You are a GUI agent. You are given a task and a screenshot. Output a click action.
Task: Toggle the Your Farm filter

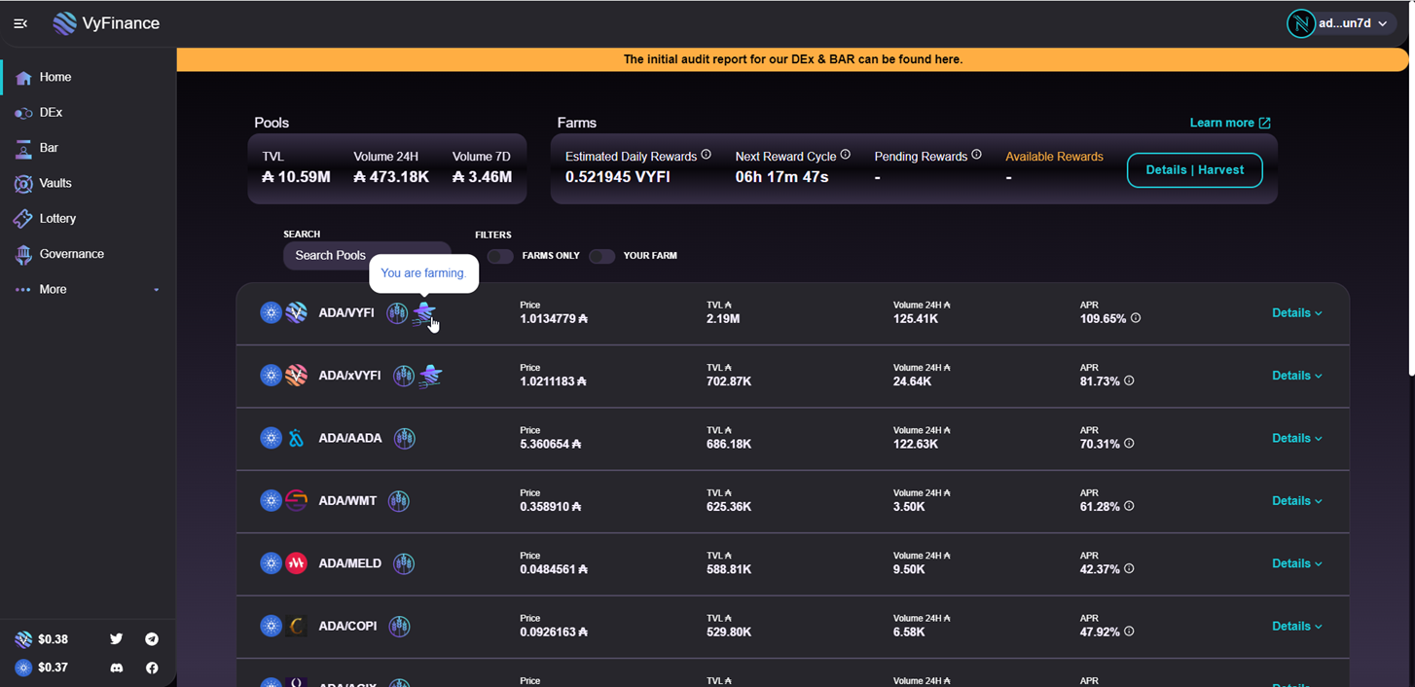coord(601,256)
